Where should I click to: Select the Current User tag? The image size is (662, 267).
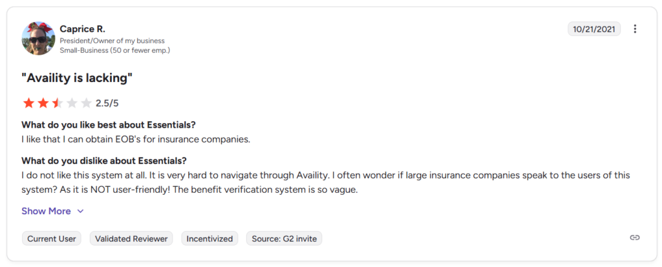pyautogui.click(x=52, y=239)
